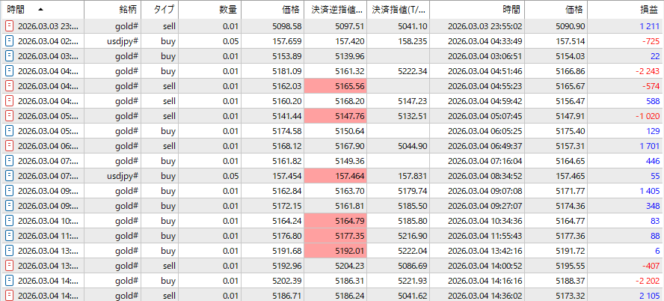
Task: Toggle sort arrow in the first 時間 header
Action: [x=40, y=9]
